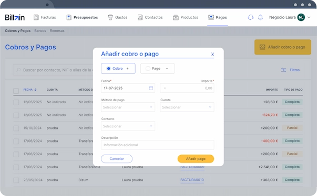Check the row with amount -400,00 €
This screenshot has width=317, height=196.
16,141
